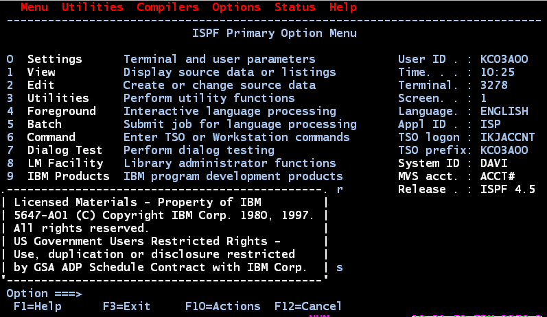Open the Utilities action bar menu

click(x=93, y=7)
